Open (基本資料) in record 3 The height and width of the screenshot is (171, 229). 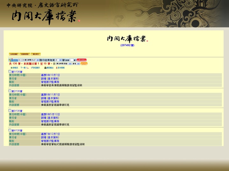tap(53, 118)
